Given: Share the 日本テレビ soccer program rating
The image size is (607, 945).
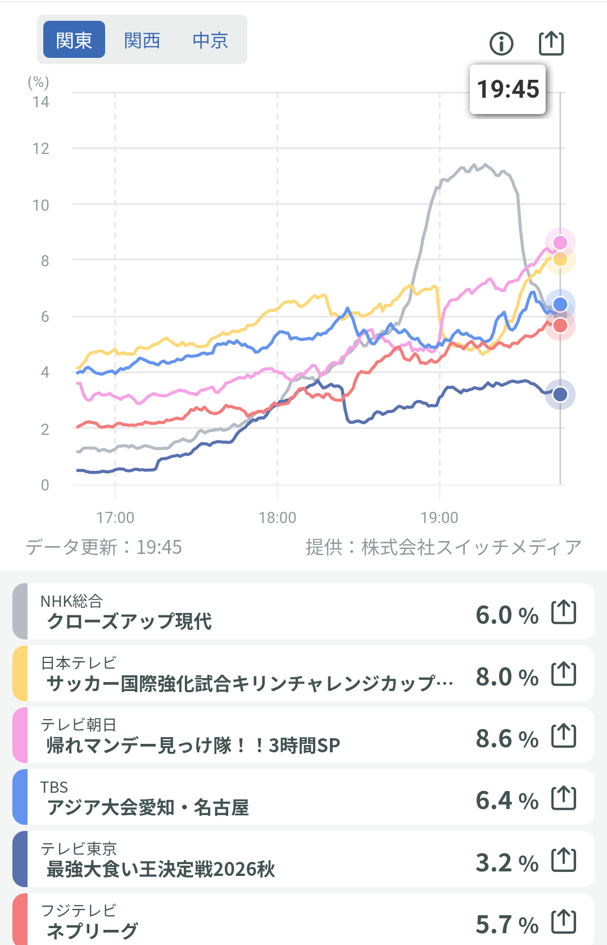Looking at the screenshot, I should tap(564, 674).
